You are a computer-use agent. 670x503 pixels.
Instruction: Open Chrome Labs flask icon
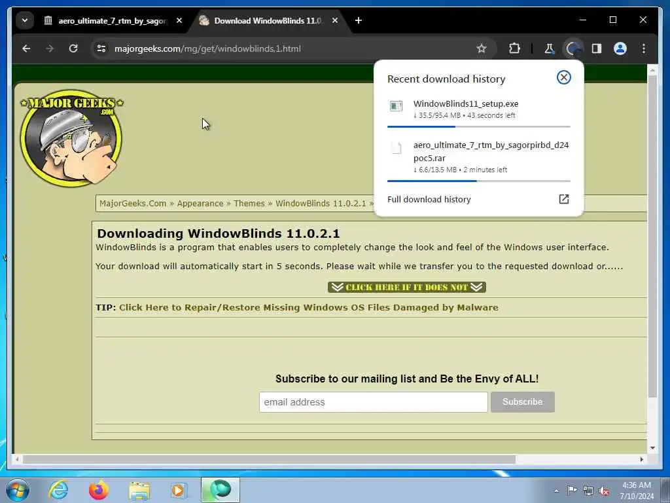tap(549, 48)
